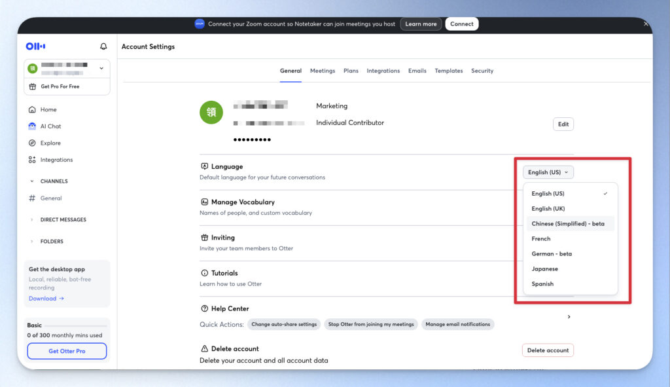The width and height of the screenshot is (670, 387).
Task: Choose French language option
Action: click(570, 238)
